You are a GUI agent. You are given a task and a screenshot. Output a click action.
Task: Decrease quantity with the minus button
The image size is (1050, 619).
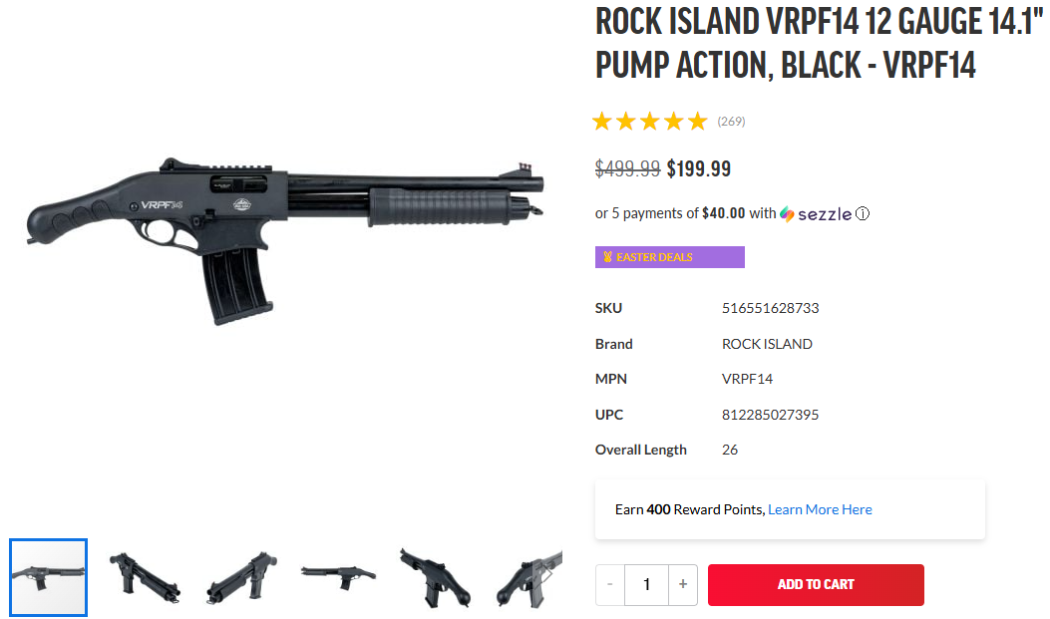[x=610, y=584]
